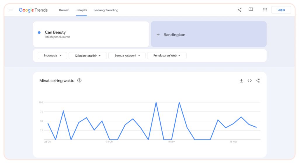Screen dimensions: 299x163
Task: Download the interest over time chart data
Action: point(241,81)
